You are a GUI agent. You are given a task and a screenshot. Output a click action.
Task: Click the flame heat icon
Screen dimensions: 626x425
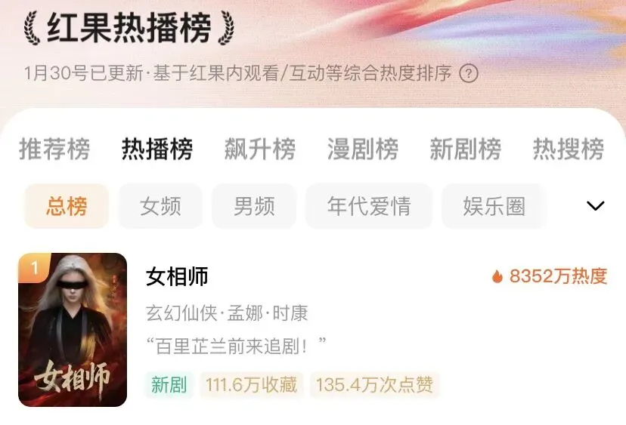tap(497, 276)
